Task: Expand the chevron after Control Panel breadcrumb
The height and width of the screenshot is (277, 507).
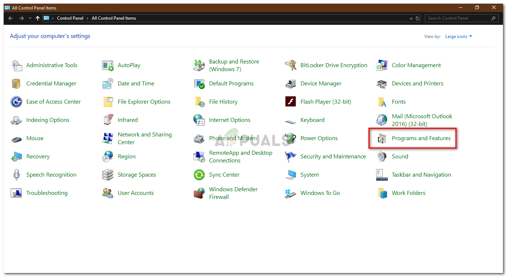Action: coord(88,18)
